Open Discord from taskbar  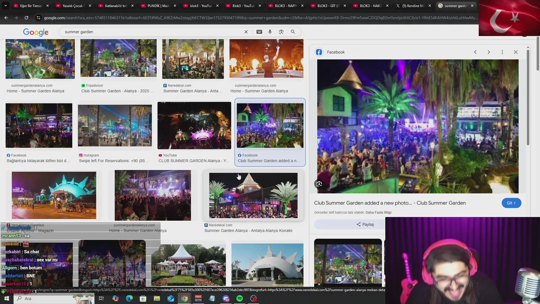click(x=226, y=299)
